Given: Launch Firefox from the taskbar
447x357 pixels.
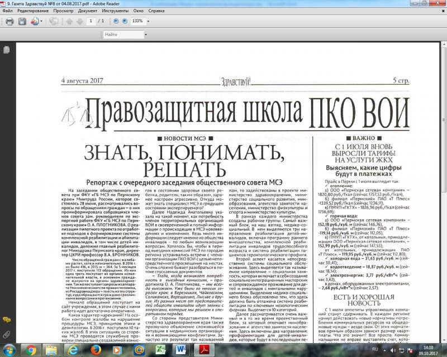Looking at the screenshot, I should [x=96, y=350].
